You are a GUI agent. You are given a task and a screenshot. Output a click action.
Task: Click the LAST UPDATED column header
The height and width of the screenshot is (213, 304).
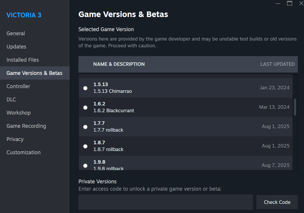278,64
